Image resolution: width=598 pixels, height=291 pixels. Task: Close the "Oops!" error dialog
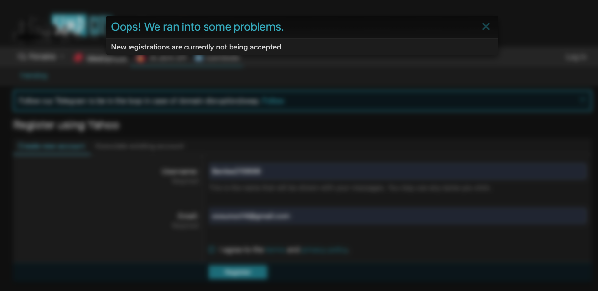click(486, 27)
